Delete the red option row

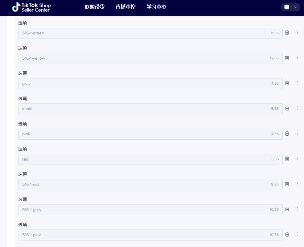287,159
